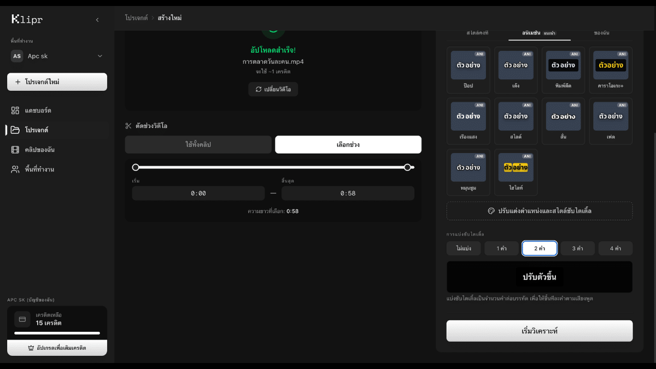
Task: Switch to the สไตล์คงที่ tab
Action: point(477,33)
